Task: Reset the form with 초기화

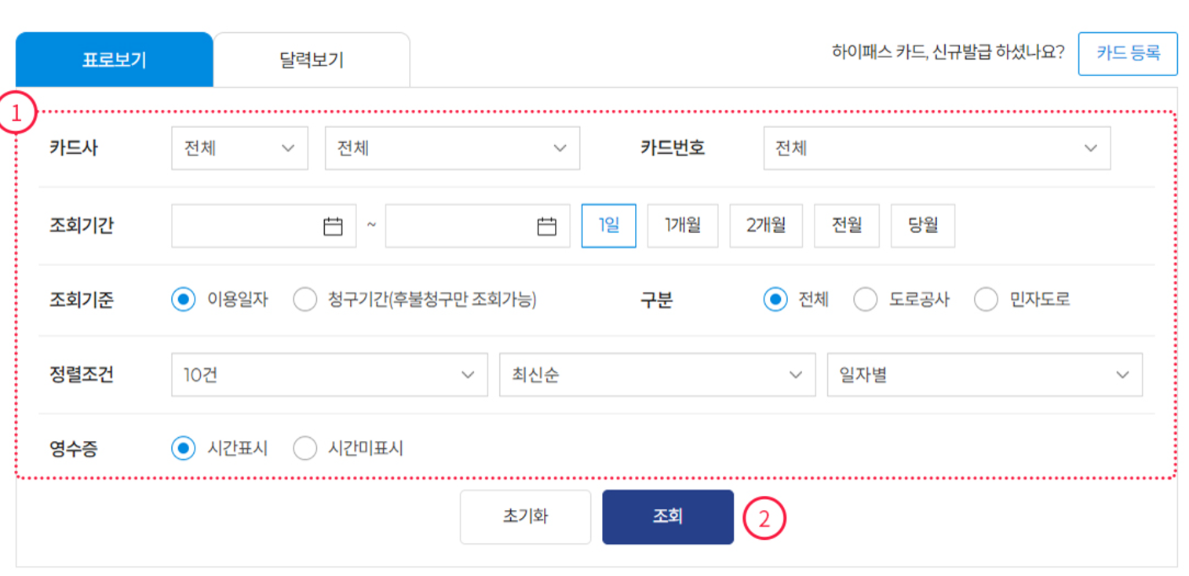Action: pos(524,516)
